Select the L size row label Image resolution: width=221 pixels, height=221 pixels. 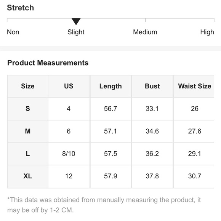point(27,154)
